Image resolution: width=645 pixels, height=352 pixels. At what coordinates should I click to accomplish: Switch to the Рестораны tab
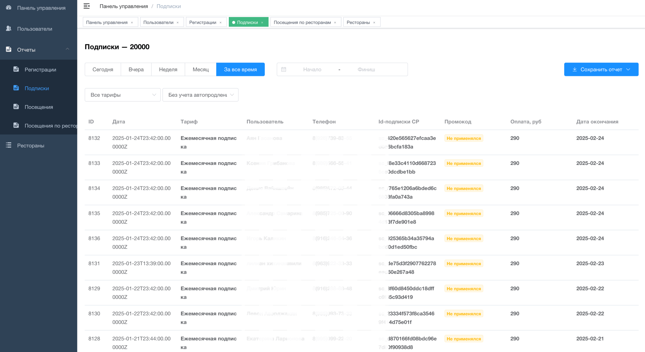pos(358,22)
